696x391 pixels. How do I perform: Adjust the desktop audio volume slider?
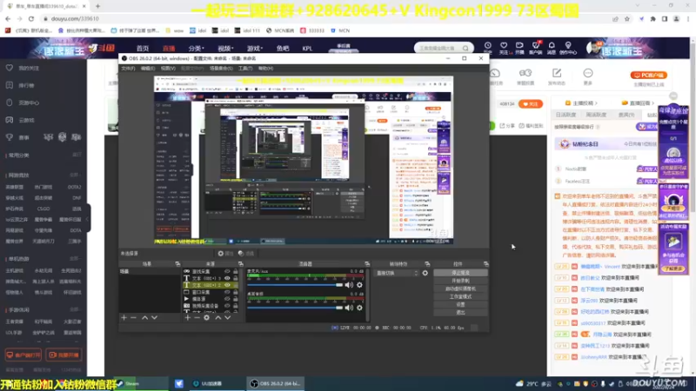coord(295,308)
